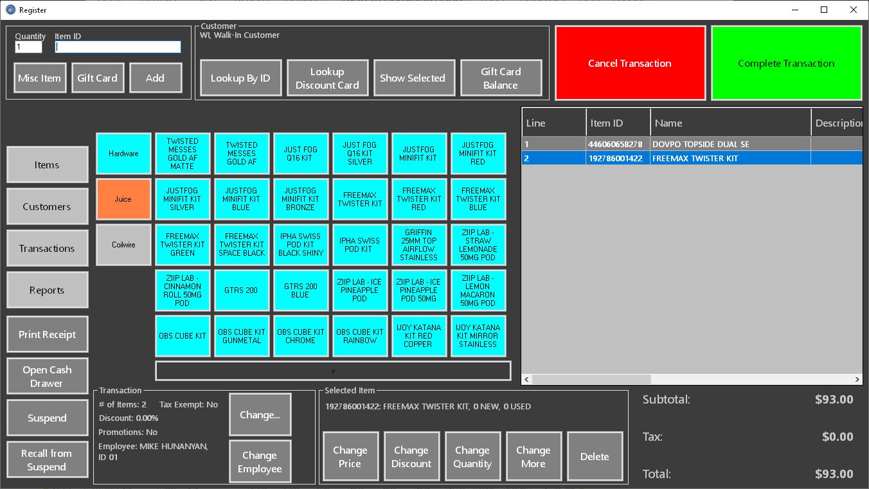Check the Gift Card Balance

click(x=501, y=78)
